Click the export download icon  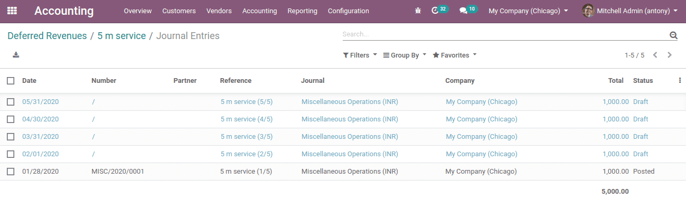pyautogui.click(x=16, y=55)
